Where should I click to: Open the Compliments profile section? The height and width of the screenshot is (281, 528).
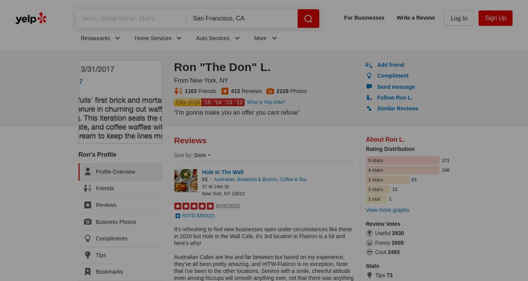(x=121, y=239)
